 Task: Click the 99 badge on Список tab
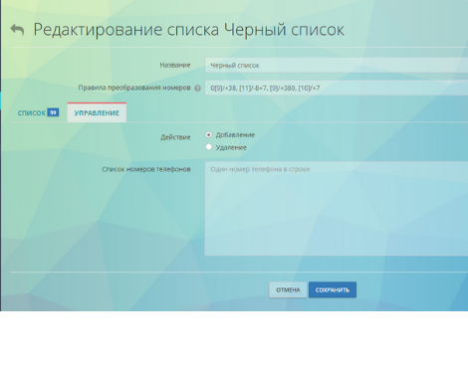53,112
